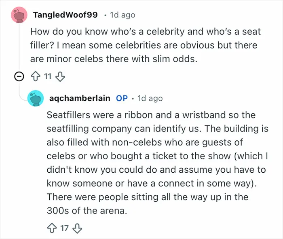Open TangledWoof99 username profile link
The image size is (283, 239).
tap(65, 15)
